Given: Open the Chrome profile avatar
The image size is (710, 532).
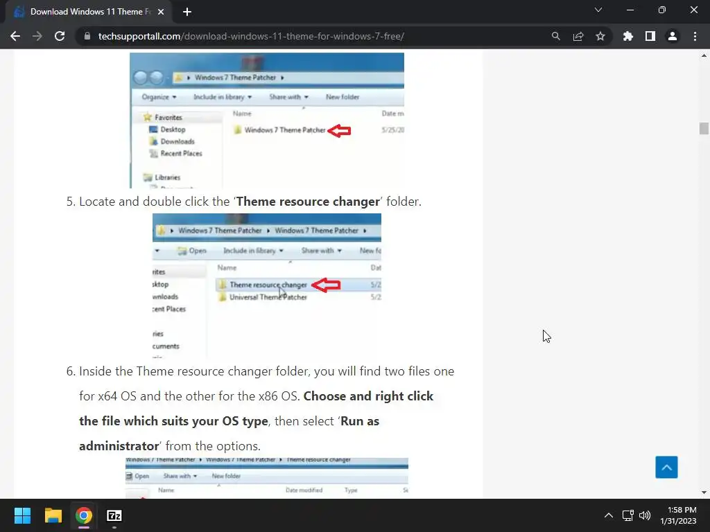Looking at the screenshot, I should click(x=673, y=36).
